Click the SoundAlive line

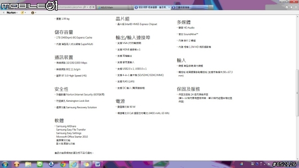click(x=188, y=34)
